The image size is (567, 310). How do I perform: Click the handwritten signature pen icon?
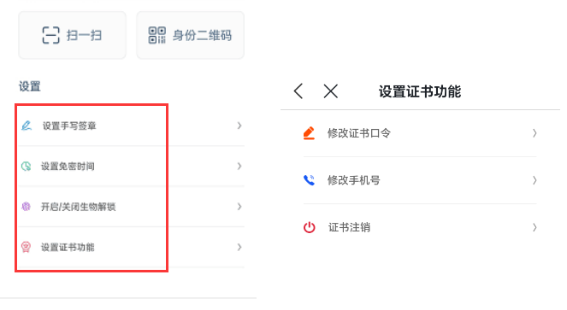point(27,126)
